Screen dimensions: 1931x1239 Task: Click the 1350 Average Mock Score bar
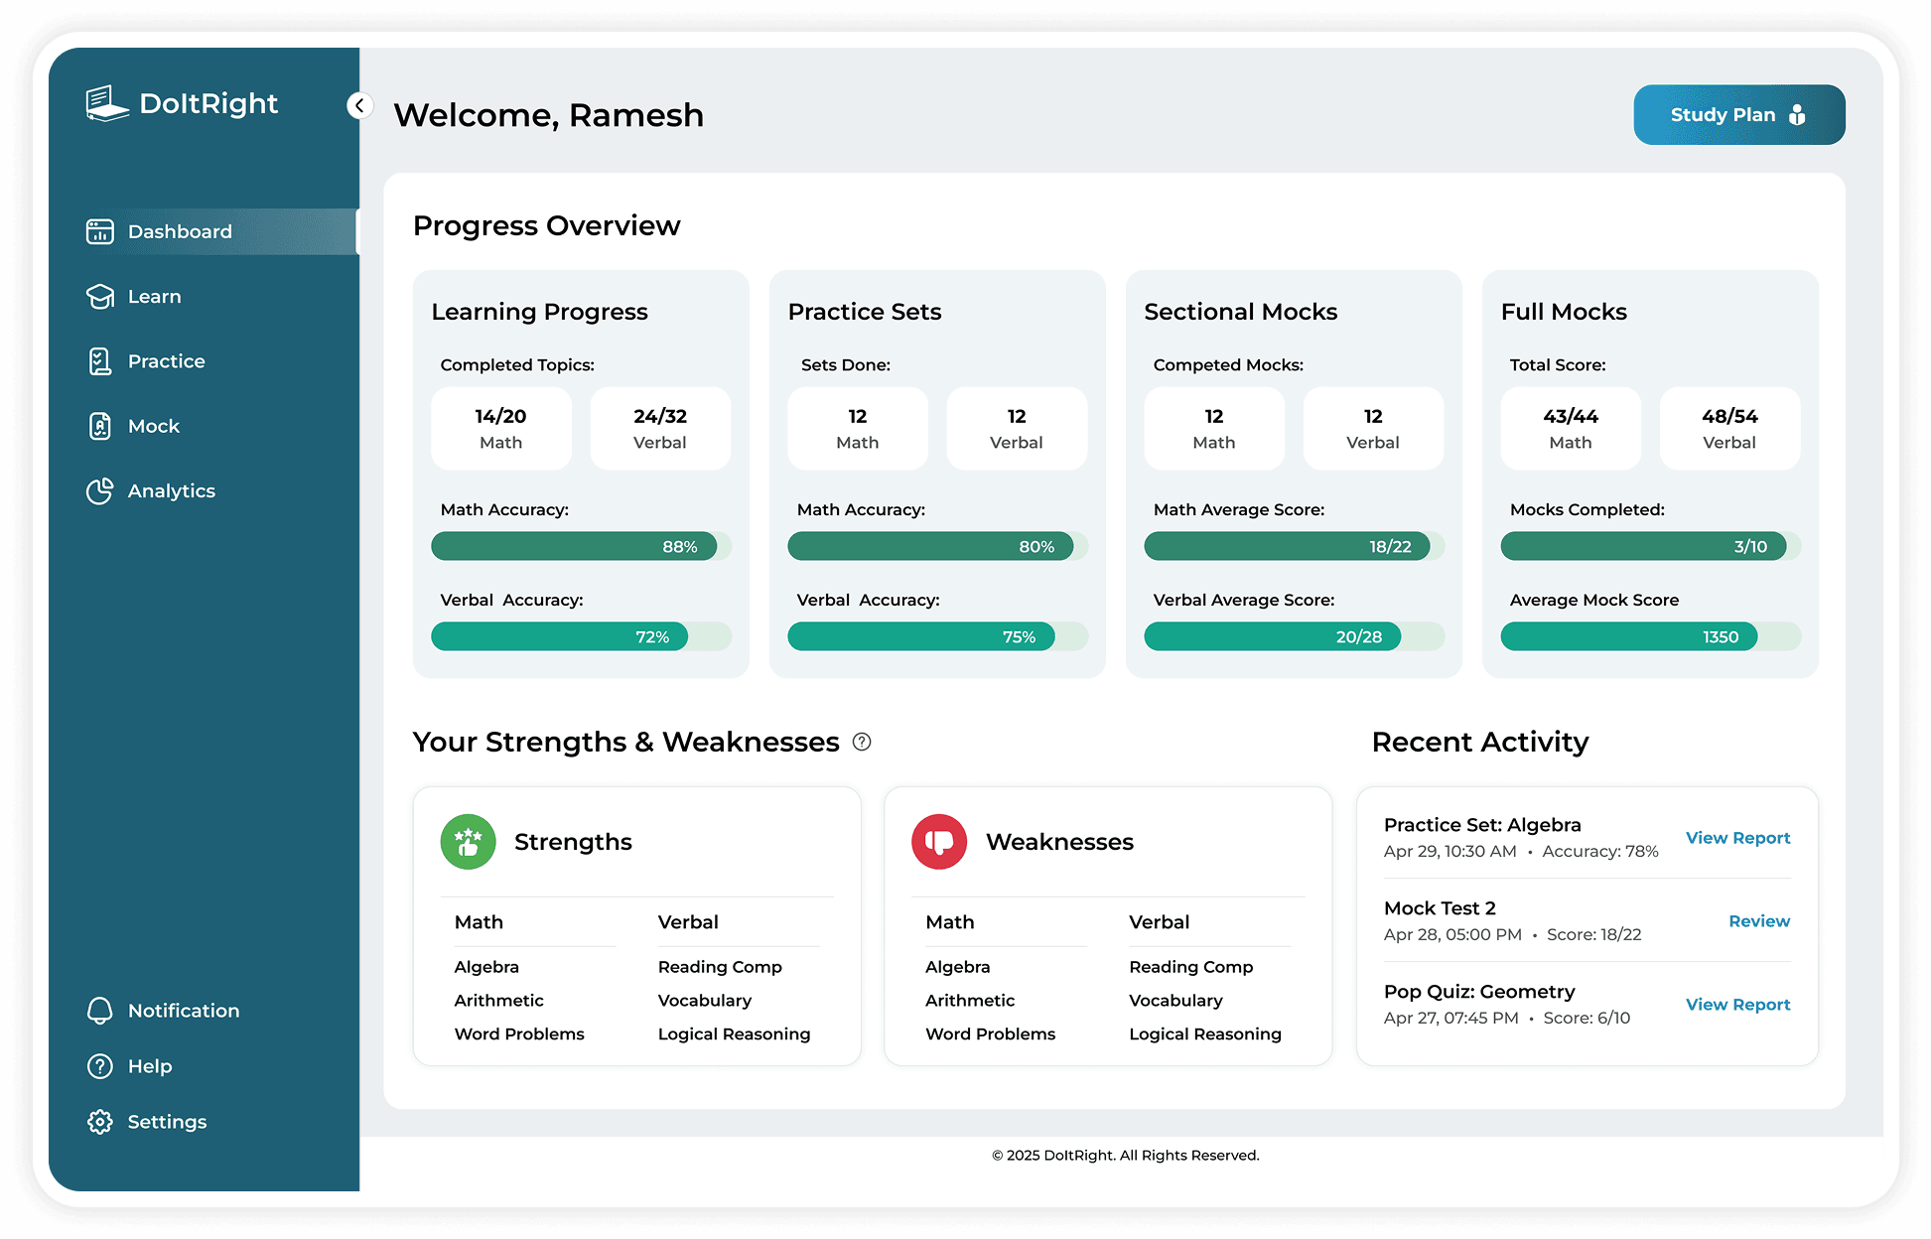[x=1628, y=636]
